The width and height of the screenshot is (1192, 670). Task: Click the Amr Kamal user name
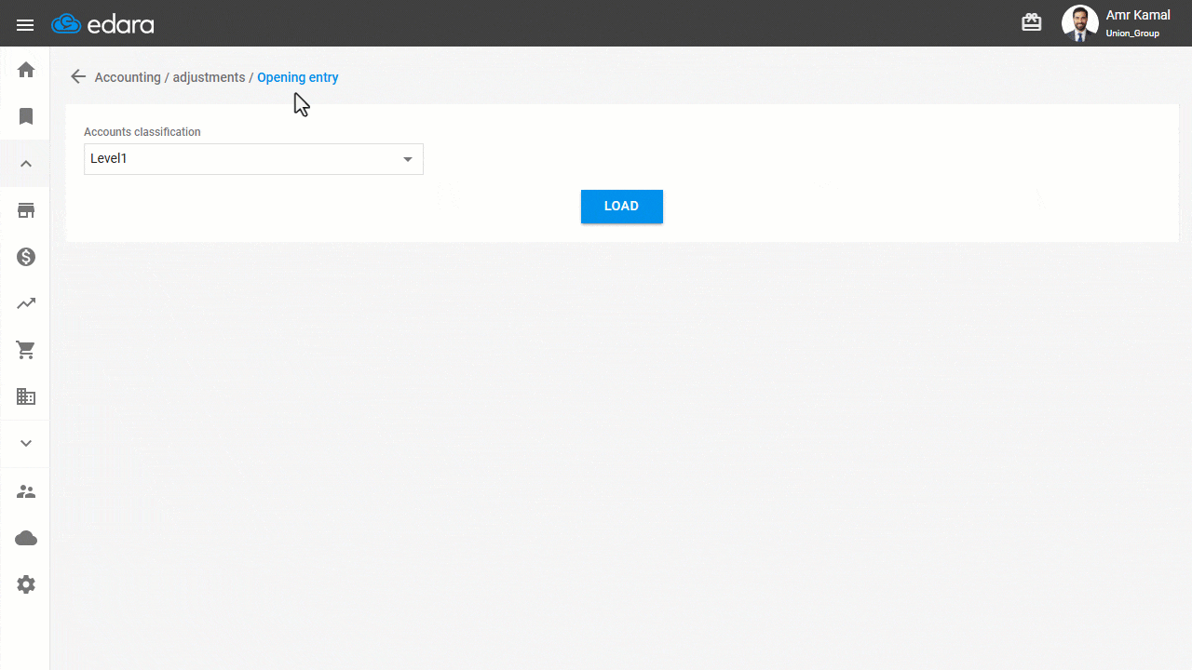coord(1138,15)
